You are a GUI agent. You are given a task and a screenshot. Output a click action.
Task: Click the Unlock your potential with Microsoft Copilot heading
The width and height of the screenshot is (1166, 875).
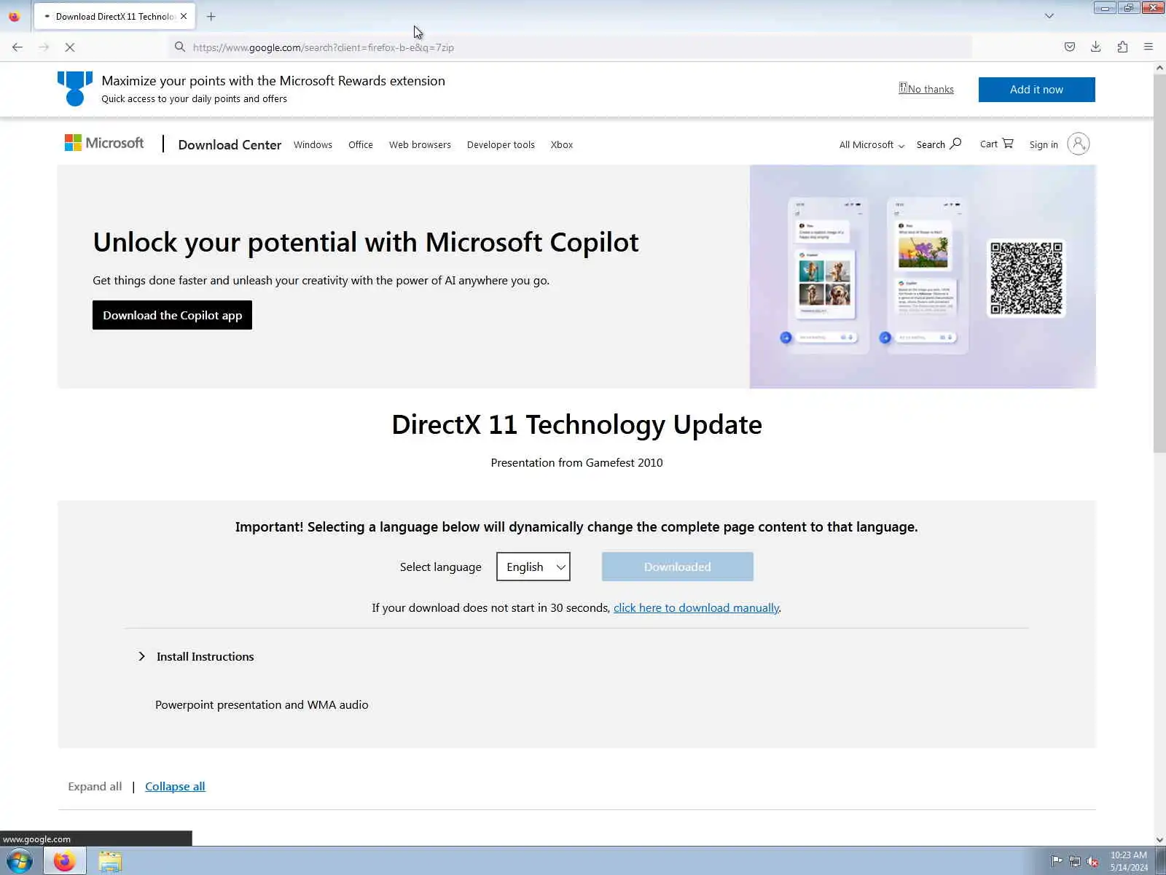click(366, 242)
